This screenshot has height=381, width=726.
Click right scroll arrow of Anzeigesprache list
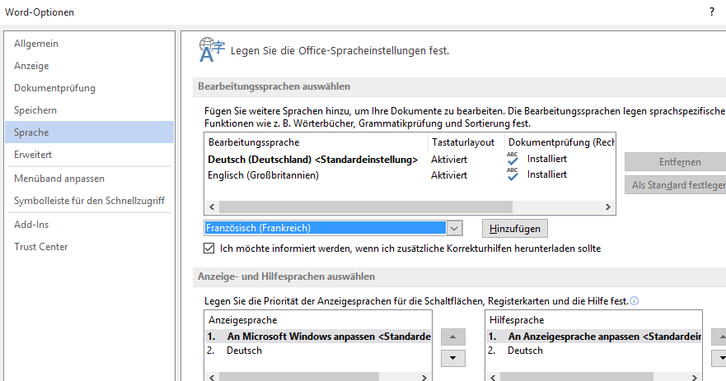424,378
